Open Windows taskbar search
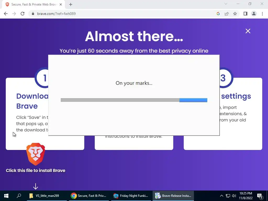Screen dimensions: 268x201 [19, 196]
